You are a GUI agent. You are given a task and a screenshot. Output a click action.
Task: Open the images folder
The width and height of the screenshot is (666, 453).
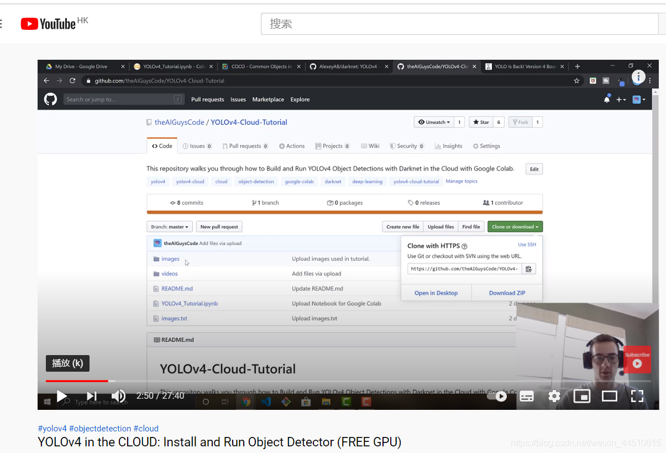click(x=170, y=259)
